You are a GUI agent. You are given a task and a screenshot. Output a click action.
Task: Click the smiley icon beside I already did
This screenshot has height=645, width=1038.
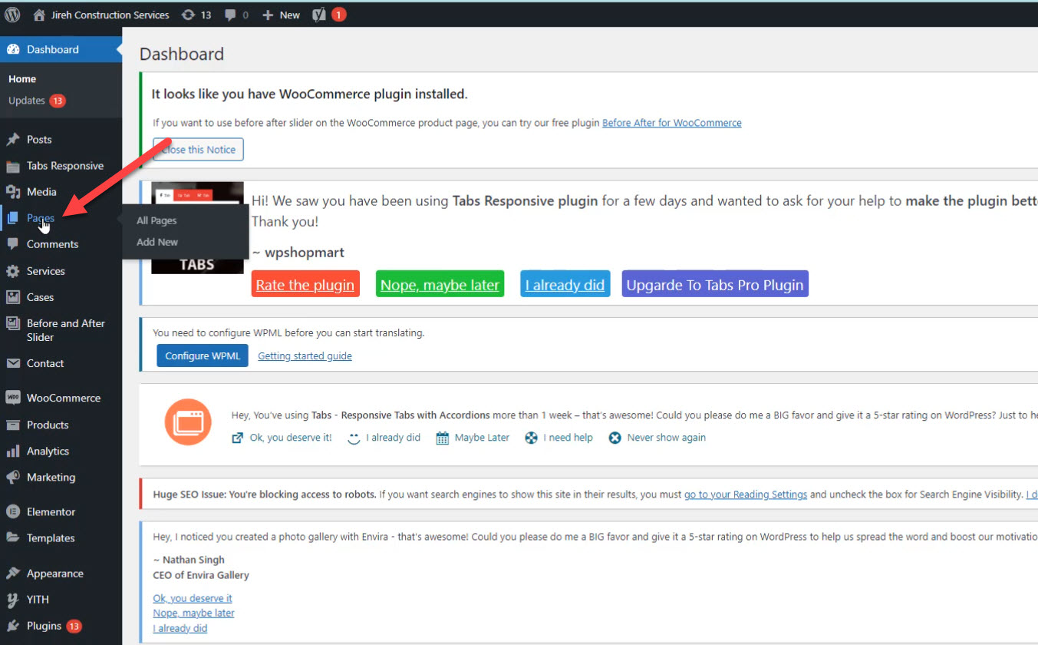click(x=354, y=438)
